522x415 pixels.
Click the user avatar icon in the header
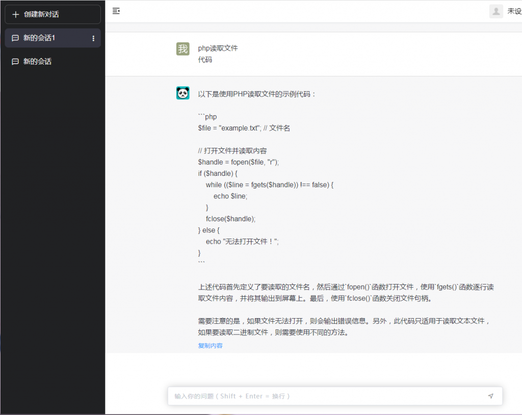click(x=496, y=11)
